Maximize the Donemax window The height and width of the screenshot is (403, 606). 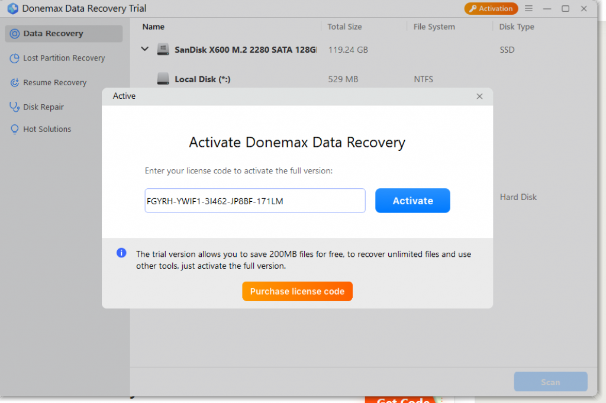565,8
